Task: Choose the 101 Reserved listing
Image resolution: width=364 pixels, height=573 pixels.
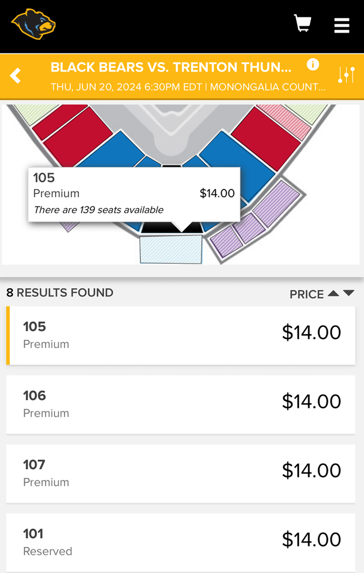Action: [x=181, y=542]
